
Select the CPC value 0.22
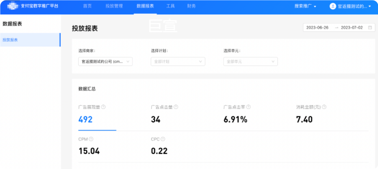tap(159, 152)
